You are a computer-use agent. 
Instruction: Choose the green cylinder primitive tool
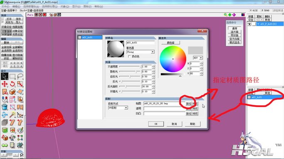[x=5, y=130]
